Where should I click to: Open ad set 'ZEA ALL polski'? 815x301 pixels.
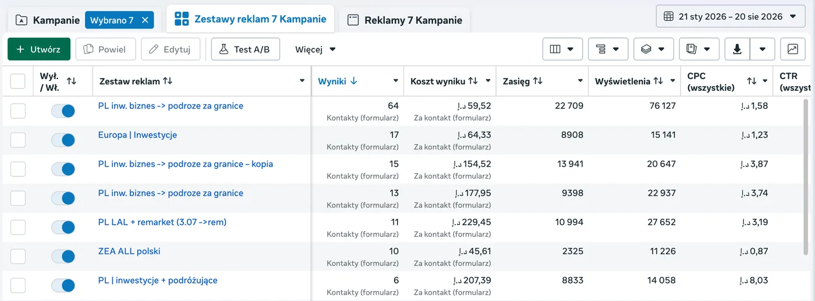point(129,251)
